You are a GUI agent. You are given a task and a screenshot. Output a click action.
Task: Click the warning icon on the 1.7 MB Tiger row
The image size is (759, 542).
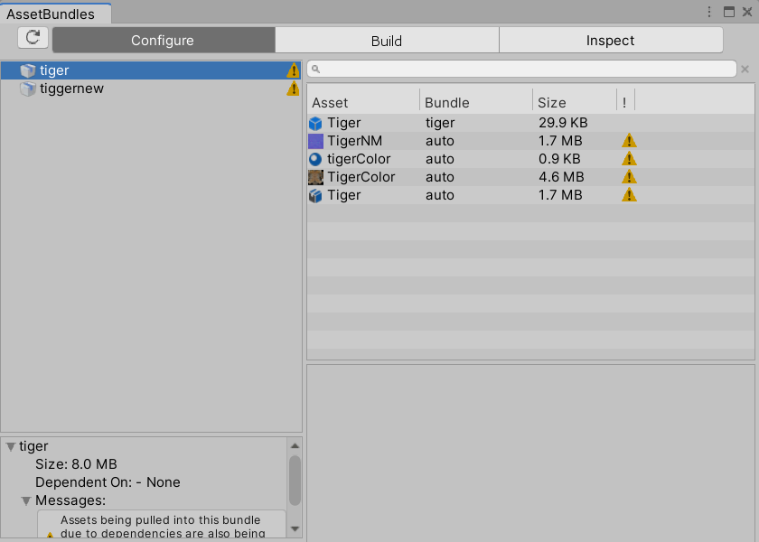point(628,194)
